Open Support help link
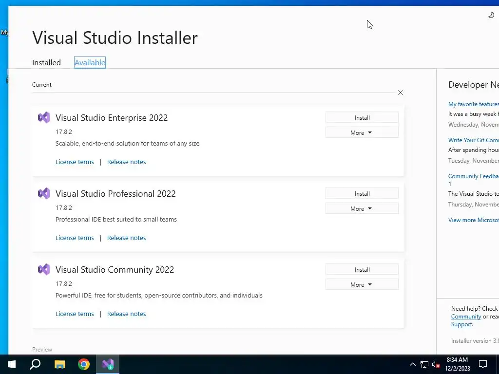Image resolution: width=499 pixels, height=374 pixels. click(461, 324)
